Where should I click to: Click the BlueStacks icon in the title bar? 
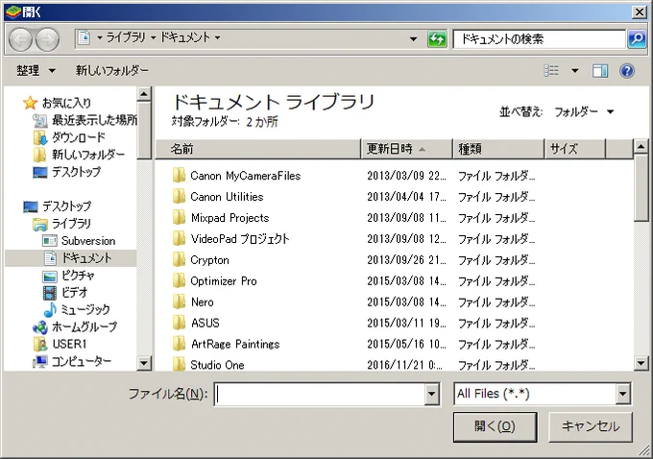click(x=12, y=12)
